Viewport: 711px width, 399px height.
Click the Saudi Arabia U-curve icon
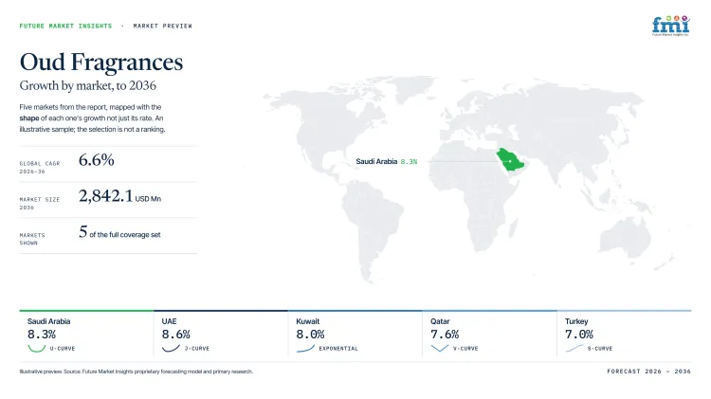click(x=37, y=348)
